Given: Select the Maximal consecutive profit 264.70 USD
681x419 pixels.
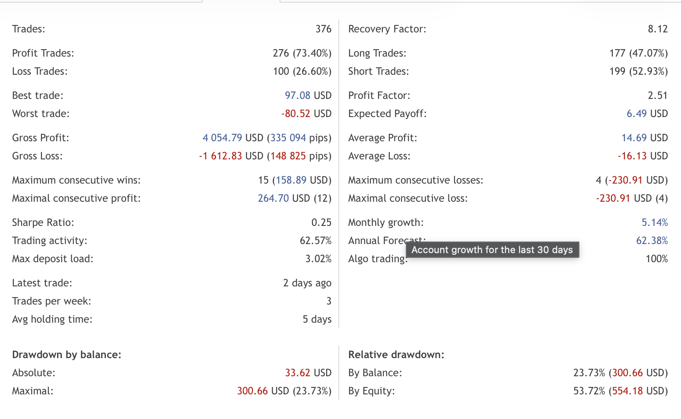Looking at the screenshot, I should 272,198.
